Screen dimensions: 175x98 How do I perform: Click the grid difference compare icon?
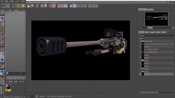pyautogui.click(x=78, y=6)
